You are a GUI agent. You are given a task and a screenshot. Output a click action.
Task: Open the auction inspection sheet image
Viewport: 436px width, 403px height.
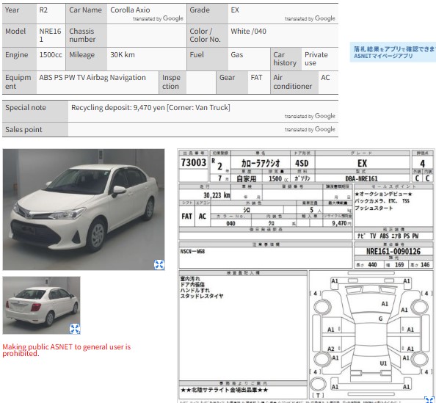coord(306,275)
